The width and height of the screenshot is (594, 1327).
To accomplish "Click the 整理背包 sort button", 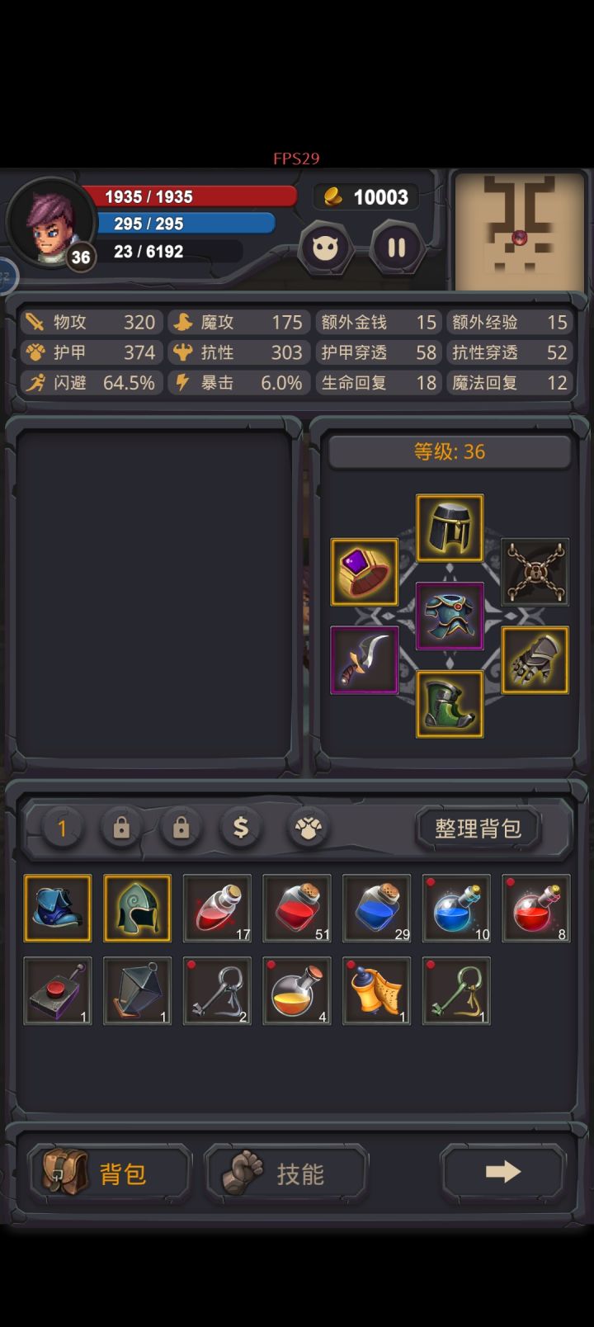I will pyautogui.click(x=478, y=828).
